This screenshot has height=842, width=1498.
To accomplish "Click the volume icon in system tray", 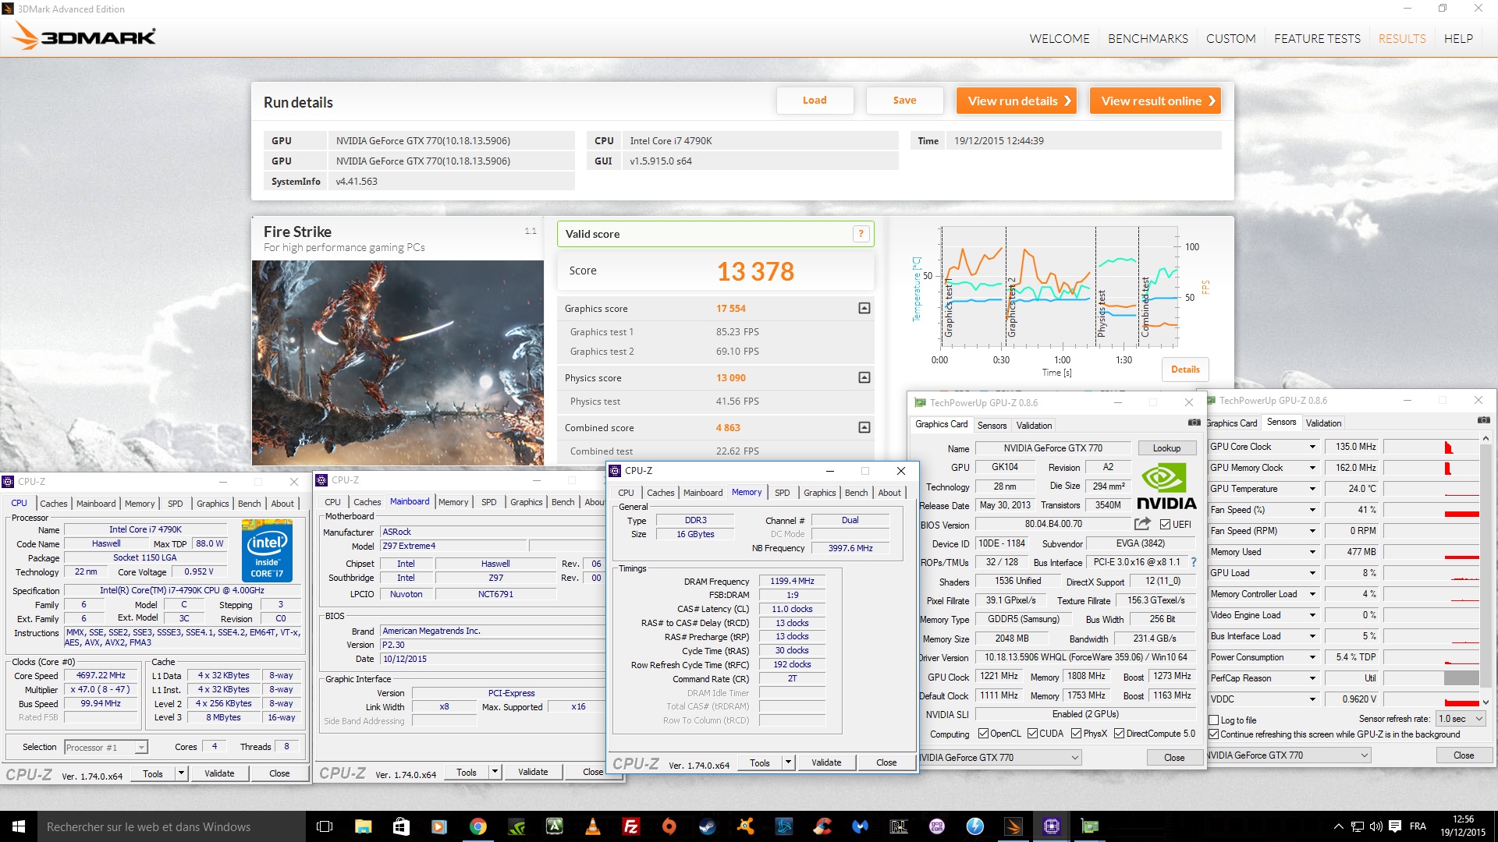I will click(x=1376, y=826).
